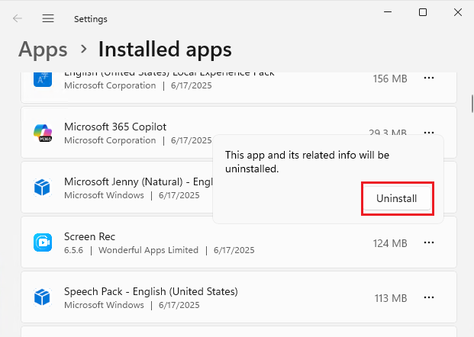
Task: Click the Microsoft 365 Copilot app icon
Action: point(42,133)
